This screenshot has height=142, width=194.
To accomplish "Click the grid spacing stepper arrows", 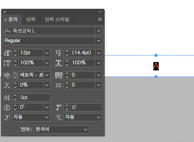I will [x=67, y=85].
